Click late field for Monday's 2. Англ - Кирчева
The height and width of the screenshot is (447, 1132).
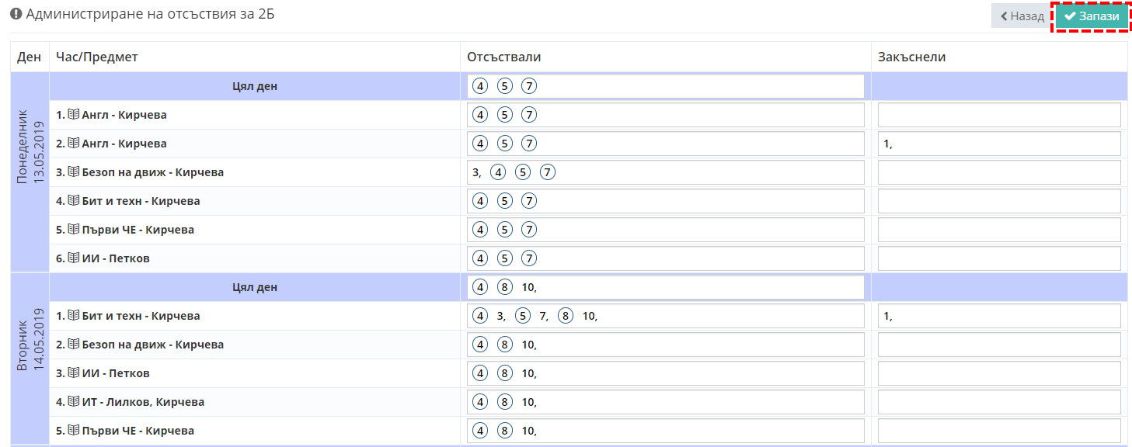point(999,144)
